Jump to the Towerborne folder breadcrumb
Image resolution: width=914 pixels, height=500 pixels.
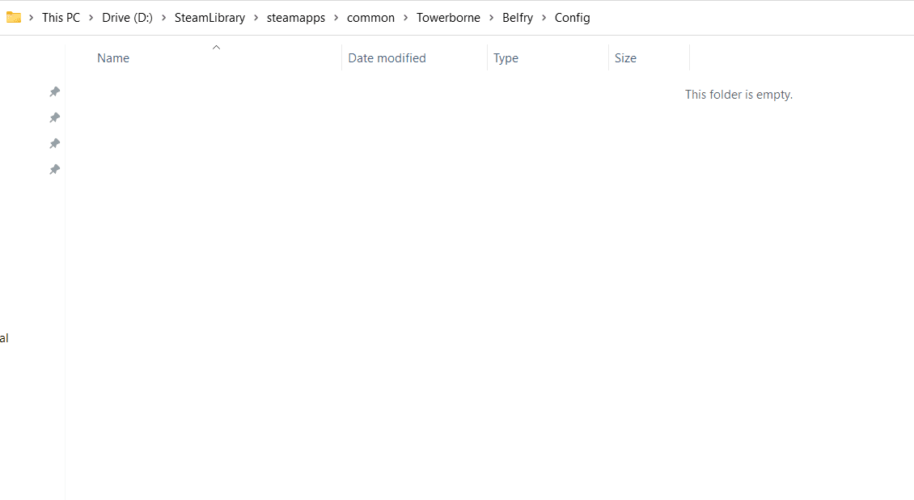(x=448, y=18)
